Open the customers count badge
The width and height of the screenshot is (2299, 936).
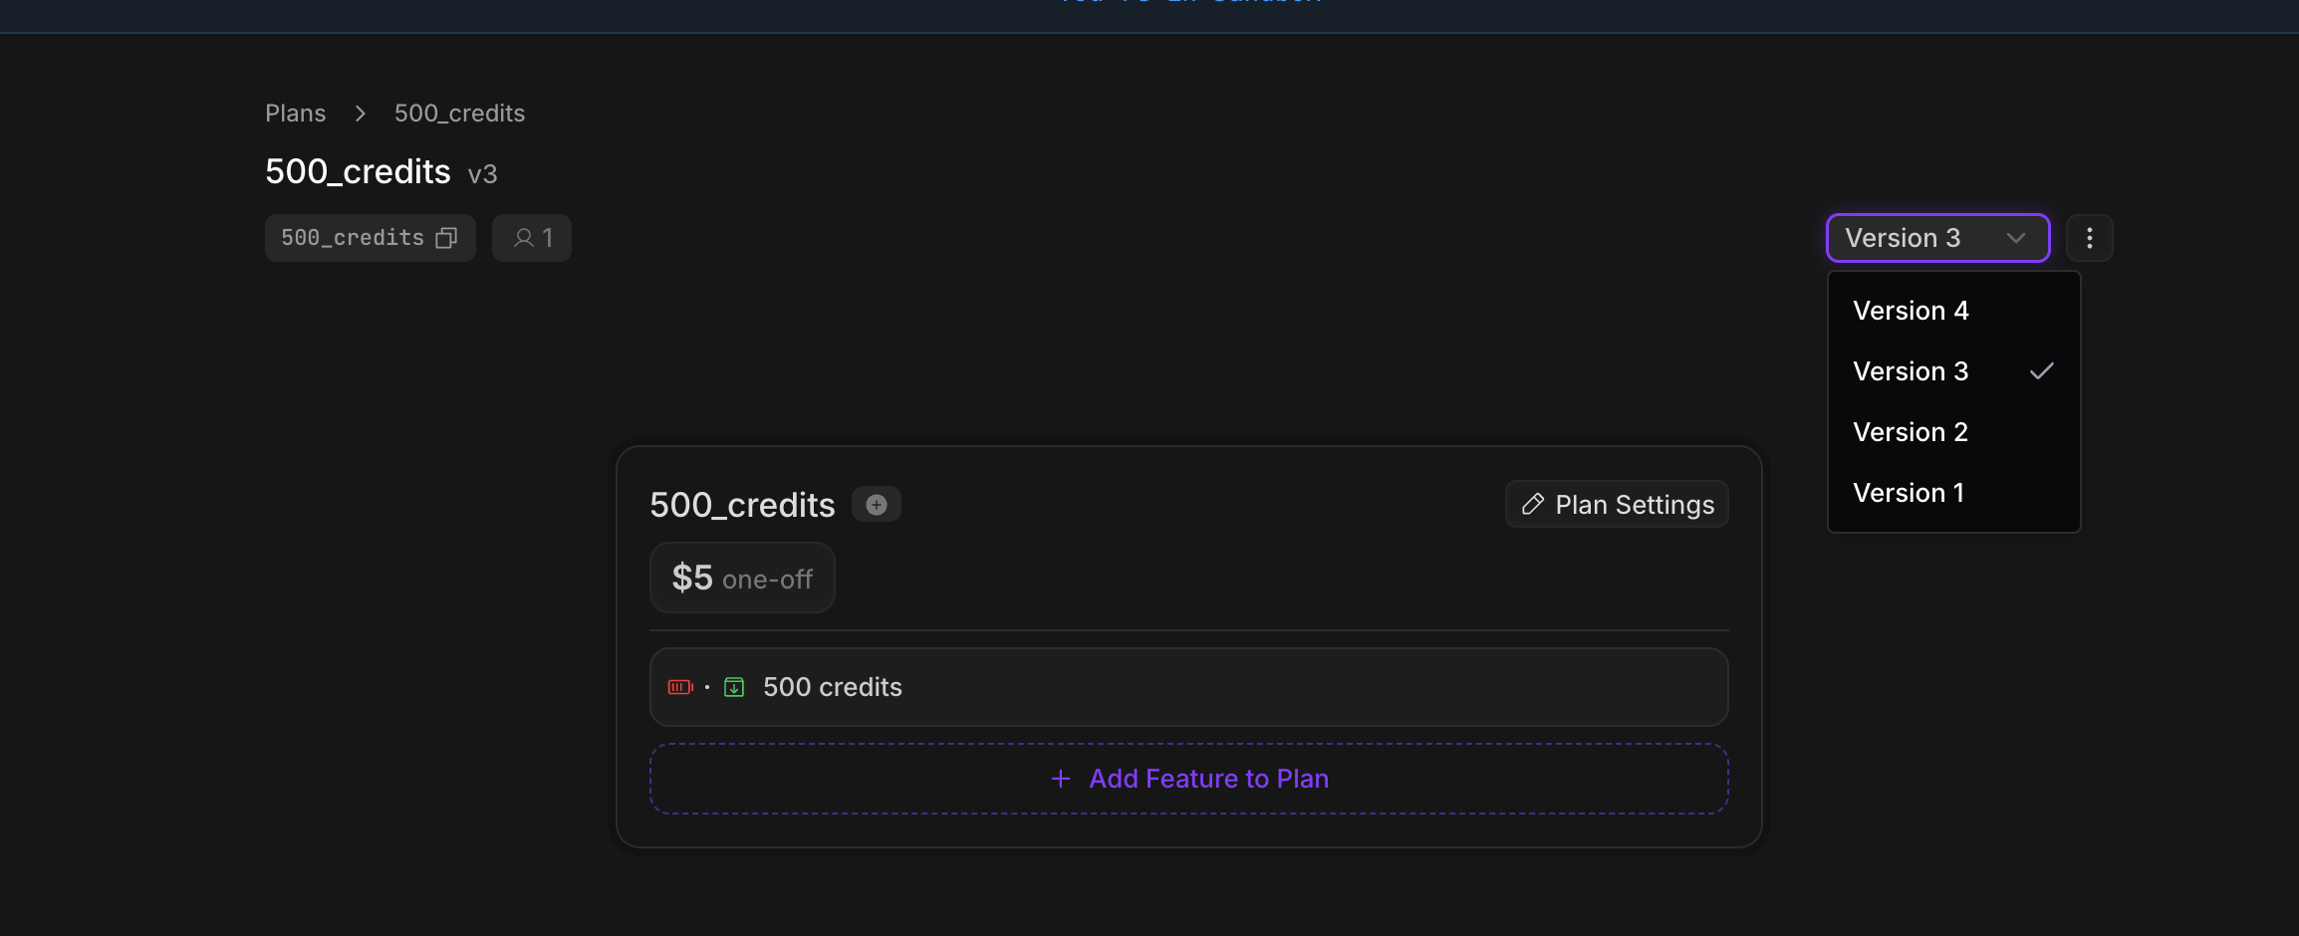532,238
